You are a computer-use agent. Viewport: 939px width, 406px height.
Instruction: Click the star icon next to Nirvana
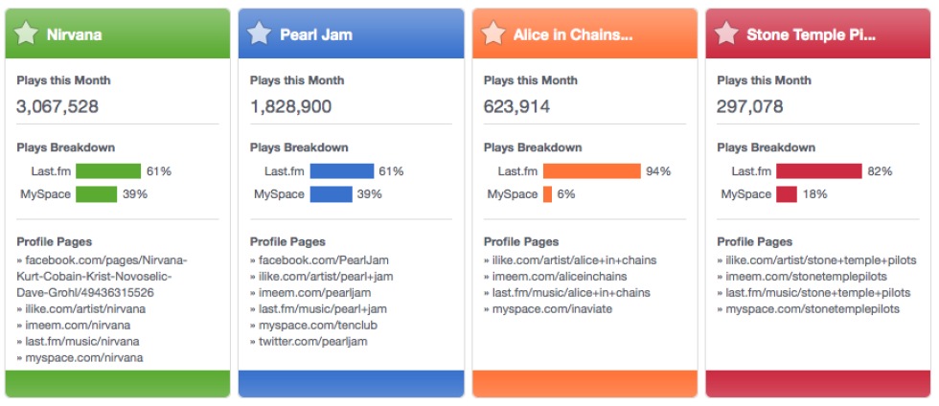[x=26, y=34]
